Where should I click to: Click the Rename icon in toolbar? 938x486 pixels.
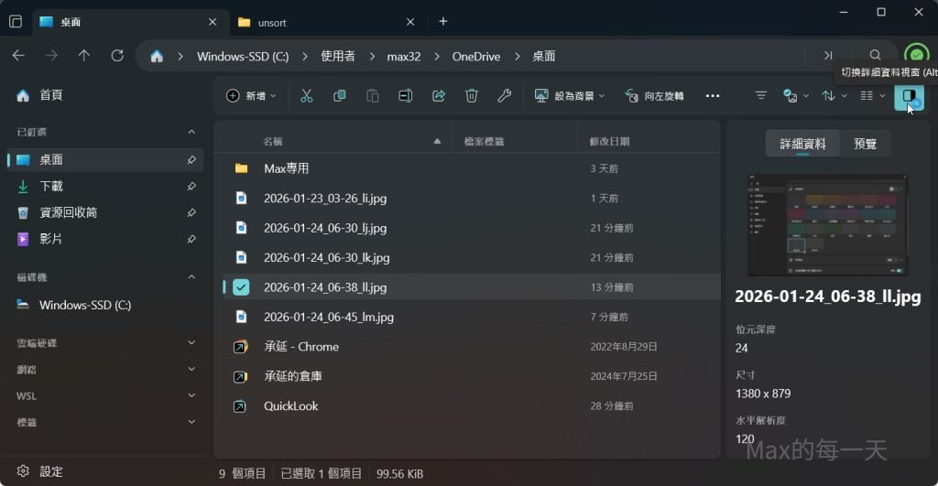[406, 96]
